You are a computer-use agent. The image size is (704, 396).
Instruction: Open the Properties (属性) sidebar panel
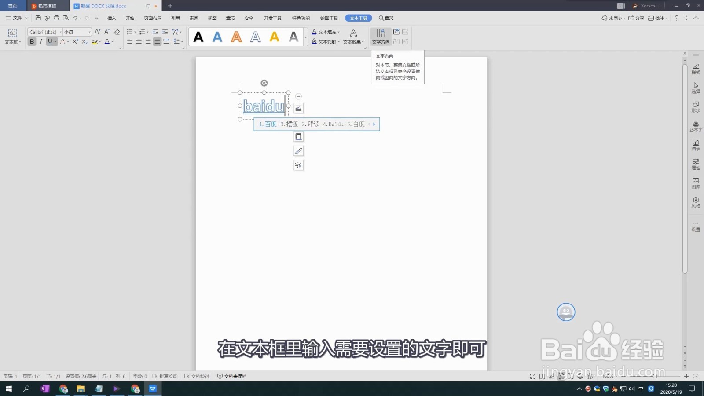click(696, 164)
